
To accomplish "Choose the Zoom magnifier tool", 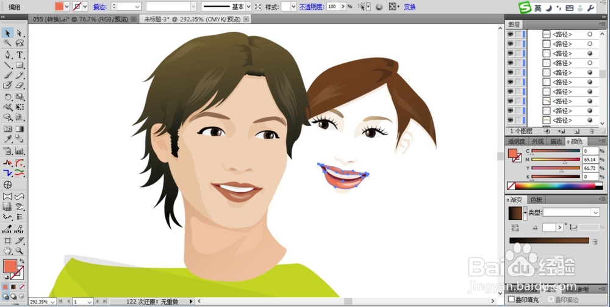I will click(20, 250).
